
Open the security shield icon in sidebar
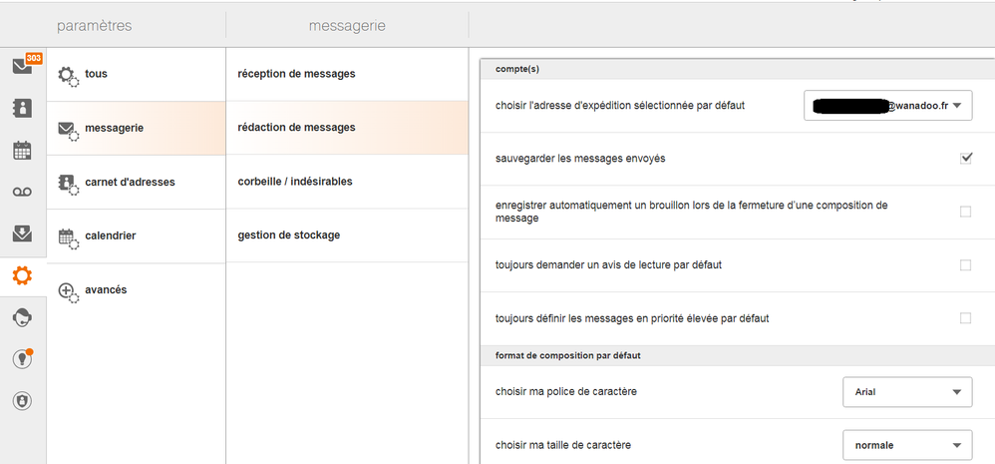pyautogui.click(x=22, y=401)
